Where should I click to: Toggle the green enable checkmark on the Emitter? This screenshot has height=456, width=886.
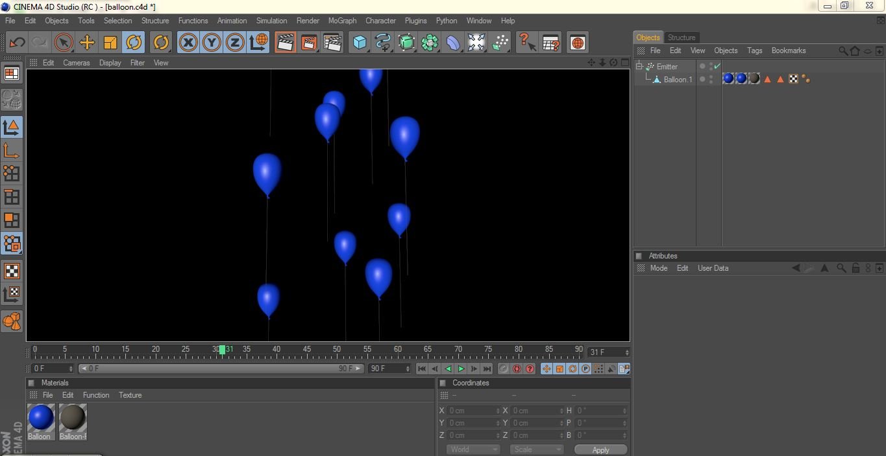717,66
